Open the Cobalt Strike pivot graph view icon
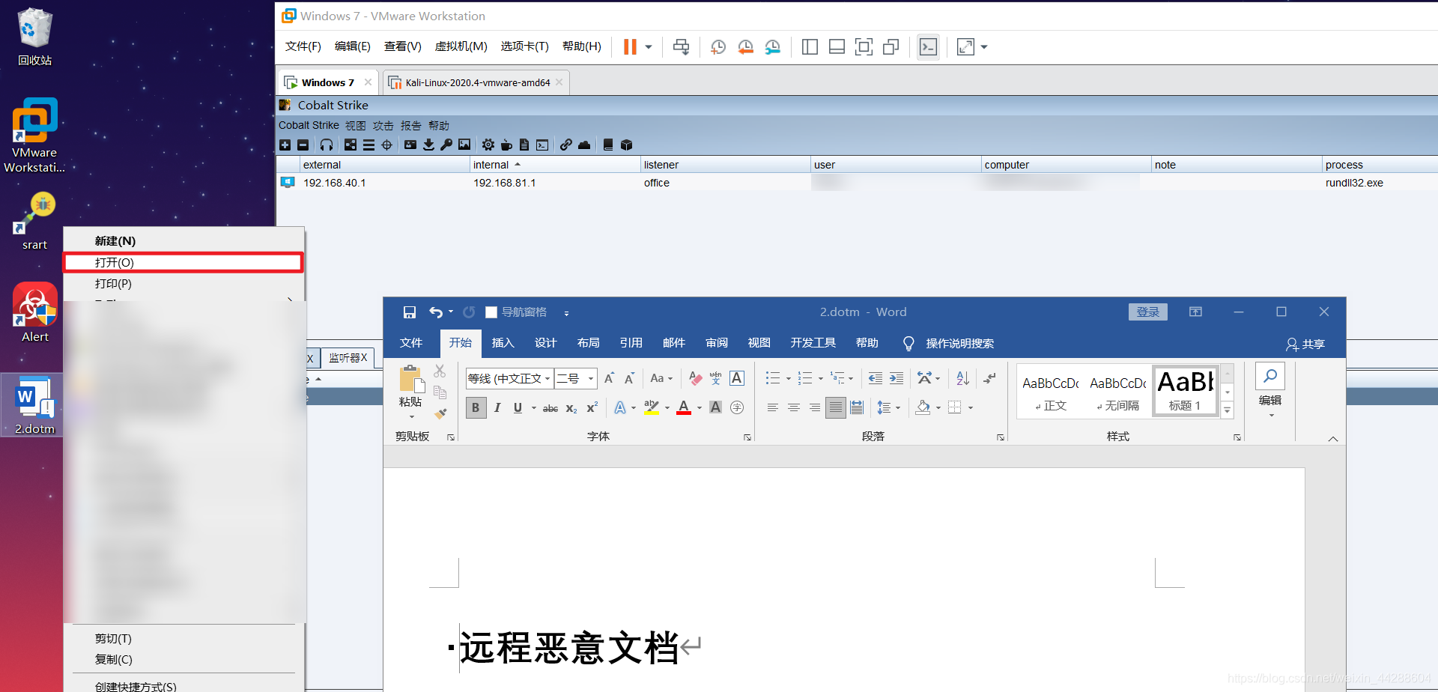1438x692 pixels. pyautogui.click(x=351, y=145)
